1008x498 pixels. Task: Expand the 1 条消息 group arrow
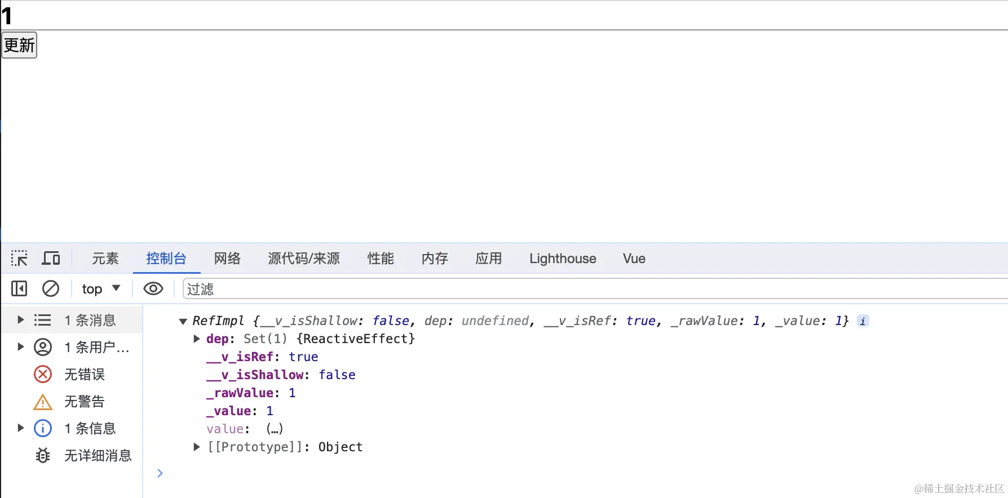click(20, 320)
